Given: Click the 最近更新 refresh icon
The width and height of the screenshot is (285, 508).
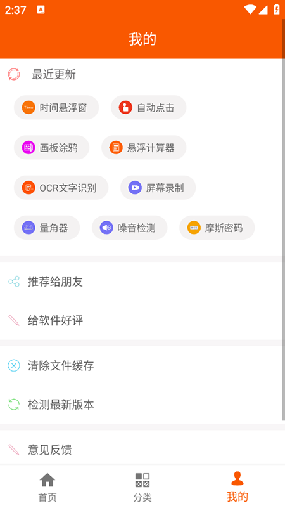Looking at the screenshot, I should point(13,74).
